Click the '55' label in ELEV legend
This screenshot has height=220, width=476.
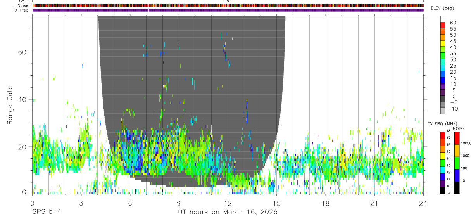453,29
